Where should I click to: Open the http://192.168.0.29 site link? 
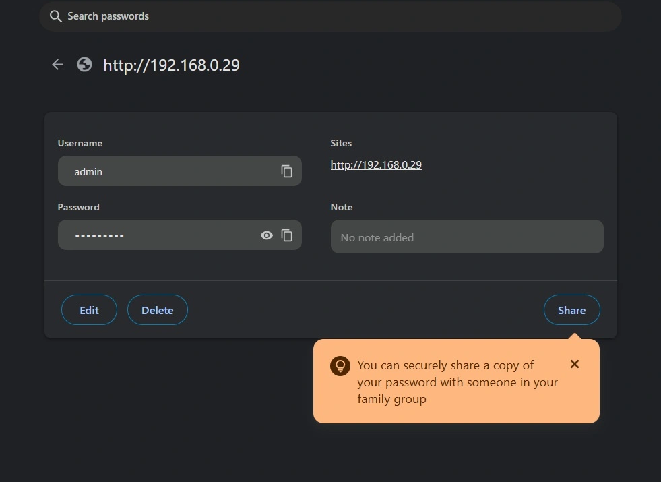375,164
